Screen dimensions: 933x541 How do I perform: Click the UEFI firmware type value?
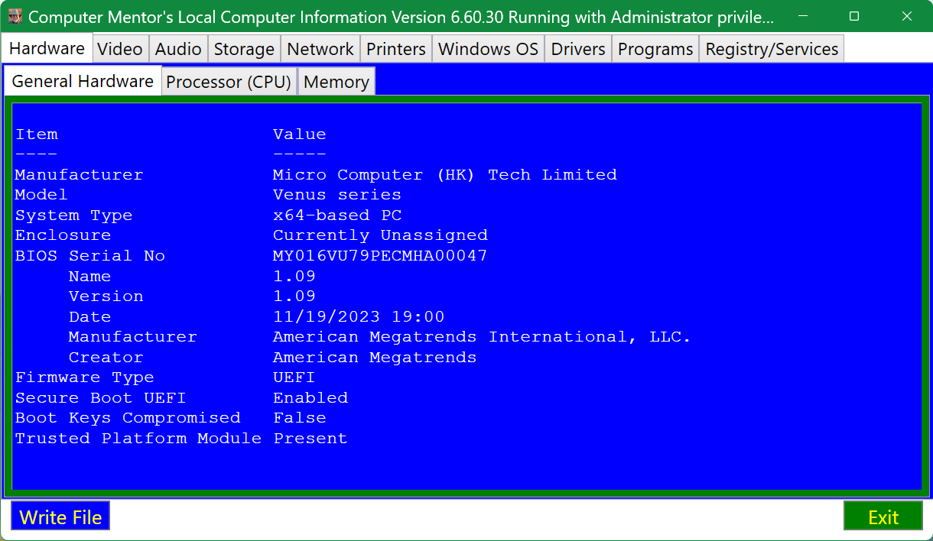(294, 377)
